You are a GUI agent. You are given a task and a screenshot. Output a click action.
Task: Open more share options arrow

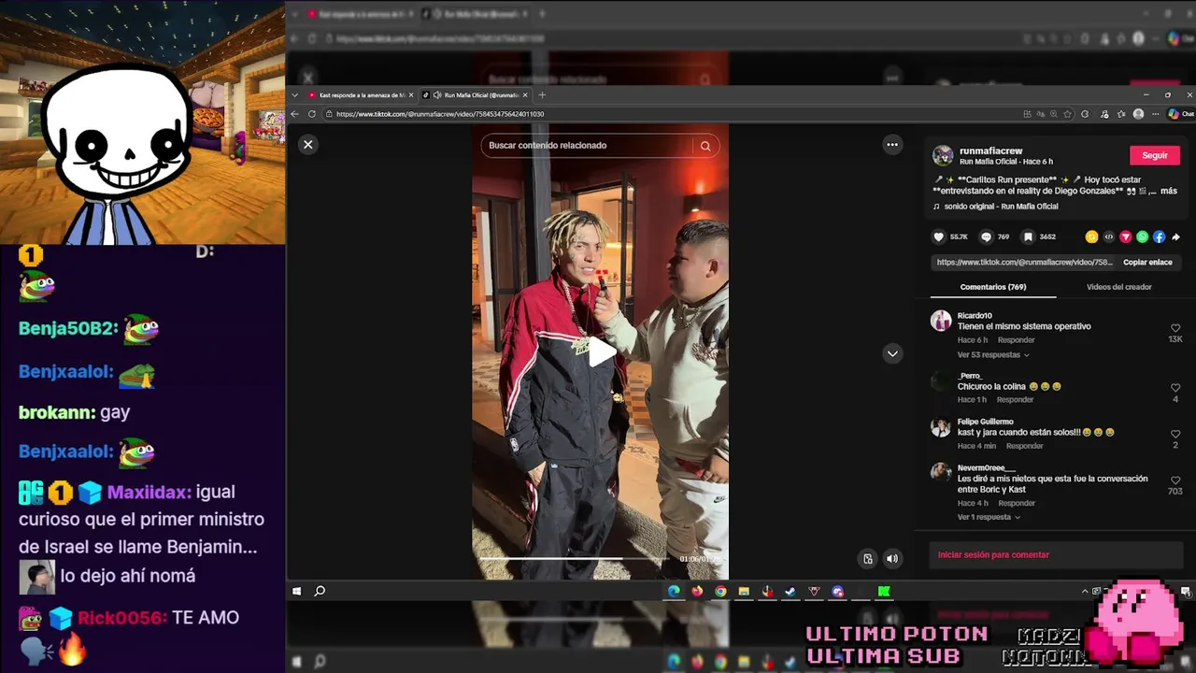(x=1175, y=237)
